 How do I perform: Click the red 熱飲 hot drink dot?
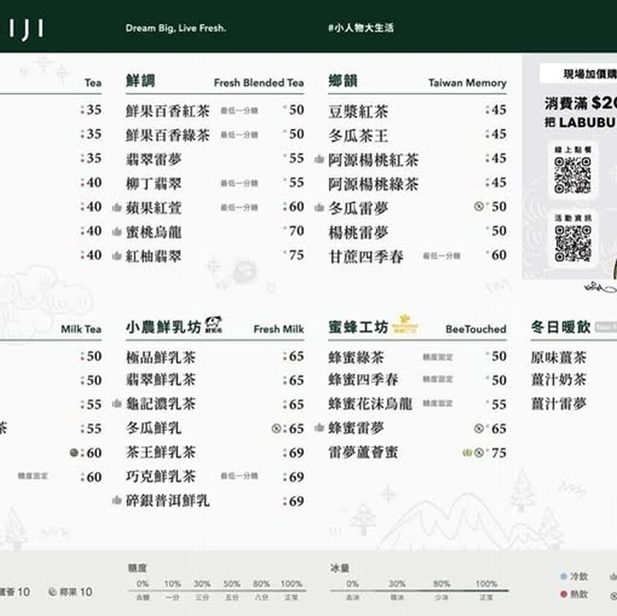563,594
